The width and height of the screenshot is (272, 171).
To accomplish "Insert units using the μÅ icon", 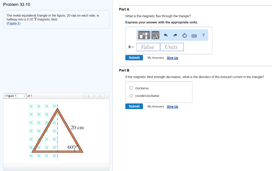I will tap(155, 35).
